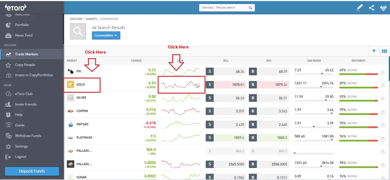
Task: Click the large search results magnifier thumbnail
Action: click(78, 31)
